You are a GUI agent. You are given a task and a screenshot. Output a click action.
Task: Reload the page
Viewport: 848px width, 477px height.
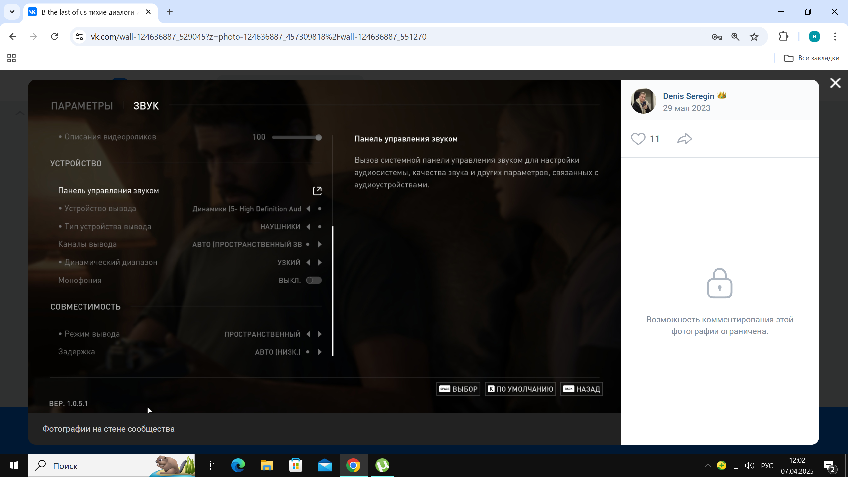click(x=55, y=37)
